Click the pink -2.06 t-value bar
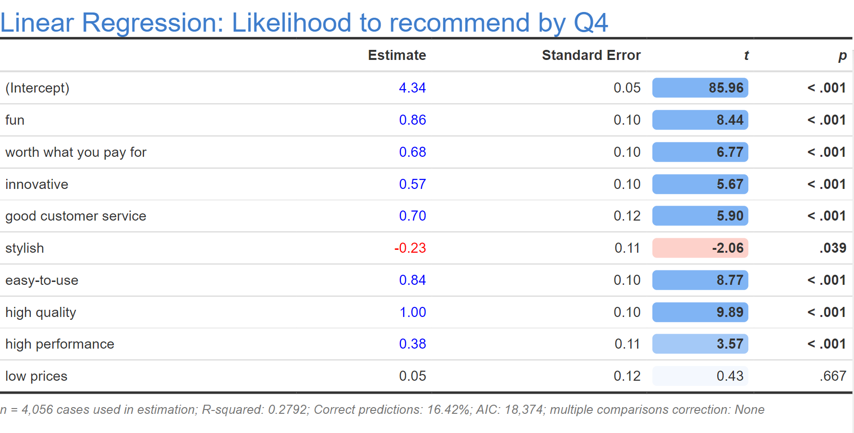The height and width of the screenshot is (433, 854). click(700, 248)
